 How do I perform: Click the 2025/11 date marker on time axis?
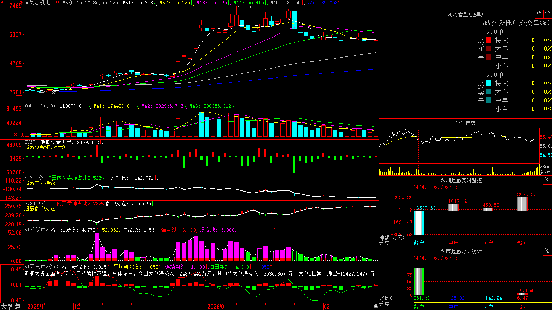coord(37,307)
